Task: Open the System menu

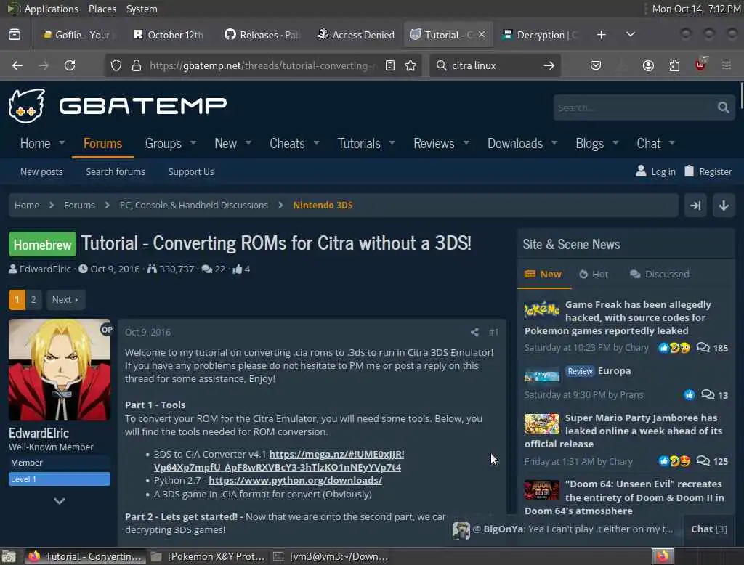Action: 142,9
